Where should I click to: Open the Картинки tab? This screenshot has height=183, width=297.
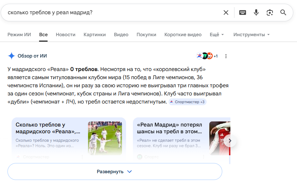pyautogui.click(x=95, y=35)
